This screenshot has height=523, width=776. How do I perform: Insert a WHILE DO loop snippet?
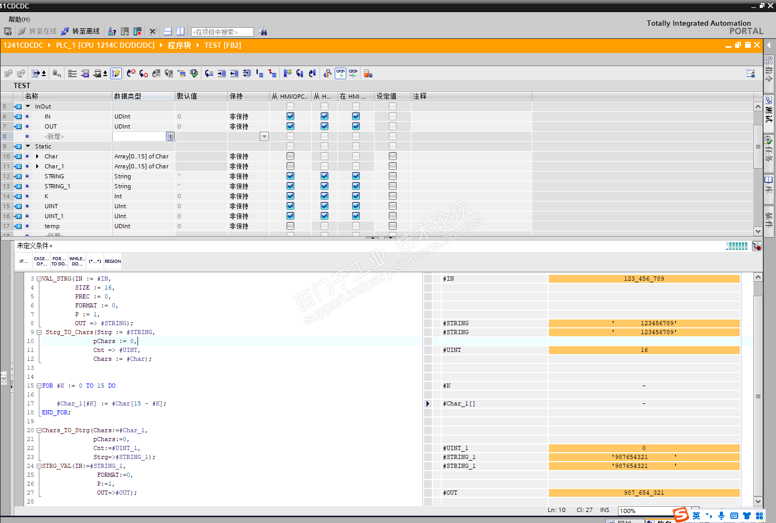[77, 261]
